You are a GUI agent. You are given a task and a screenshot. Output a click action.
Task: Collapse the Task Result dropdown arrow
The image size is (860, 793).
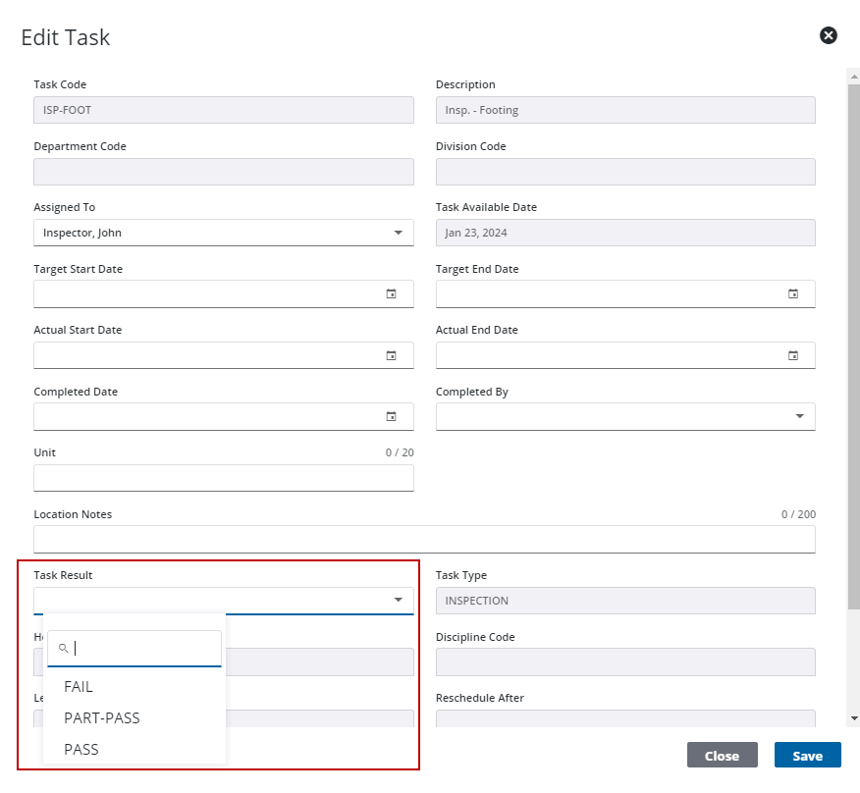398,600
